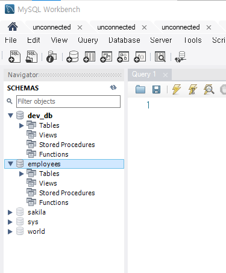
Task: Select the employees schema row
Action: pyautogui.click(x=64, y=164)
